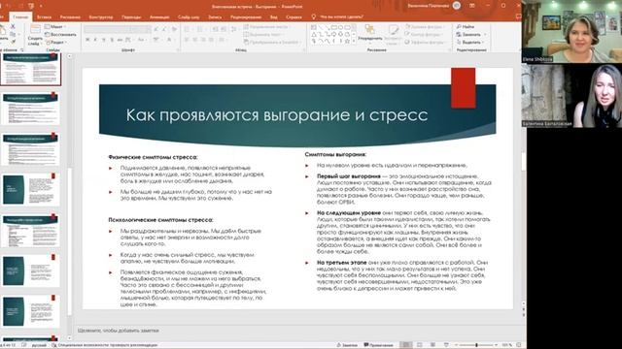Select the fourth slide thumbnail
Screen dimensions: 622x349
click(31, 190)
